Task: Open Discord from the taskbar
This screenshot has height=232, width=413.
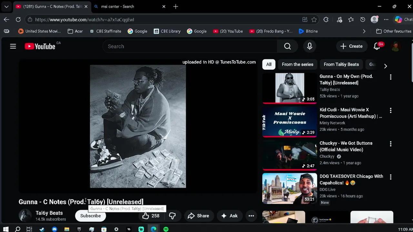Action: [x=55, y=229]
